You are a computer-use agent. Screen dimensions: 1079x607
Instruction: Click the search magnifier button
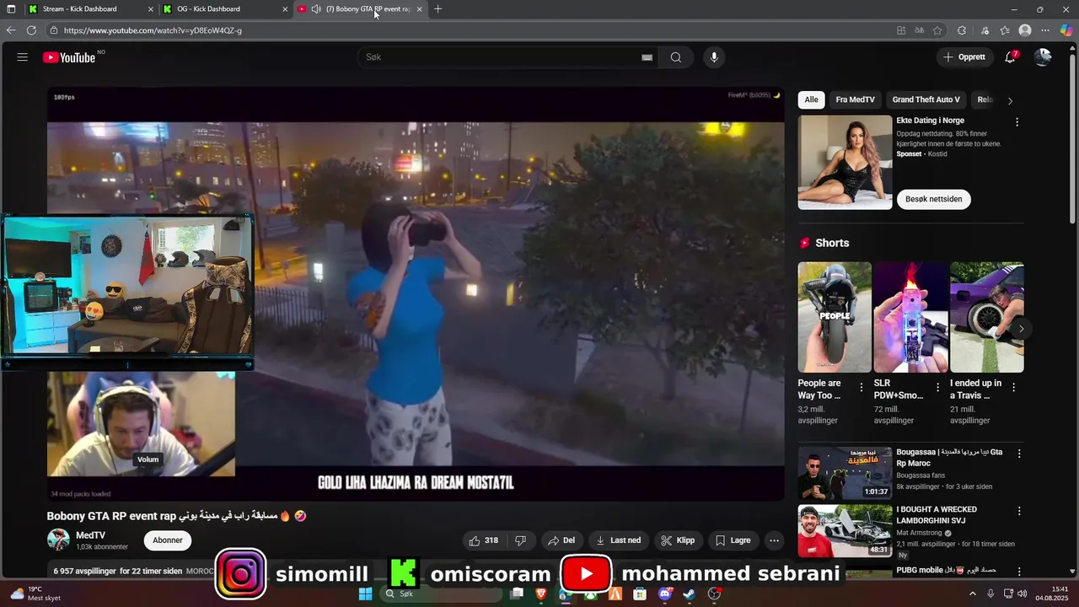tap(676, 57)
